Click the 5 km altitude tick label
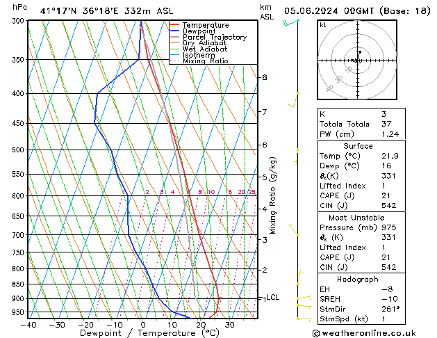 tap(265, 177)
